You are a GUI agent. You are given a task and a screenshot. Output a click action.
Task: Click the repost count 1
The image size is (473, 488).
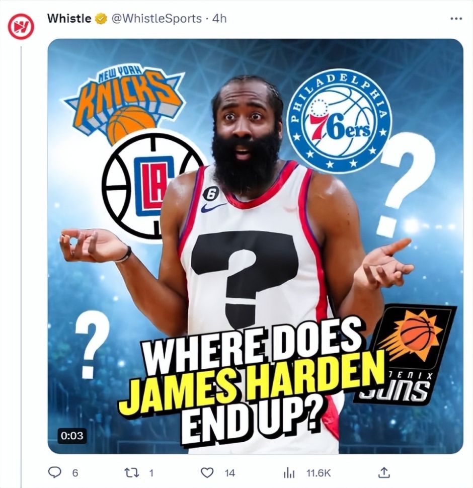coord(151,473)
